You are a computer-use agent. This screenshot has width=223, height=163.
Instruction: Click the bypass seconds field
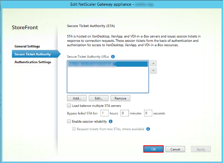click(148, 113)
